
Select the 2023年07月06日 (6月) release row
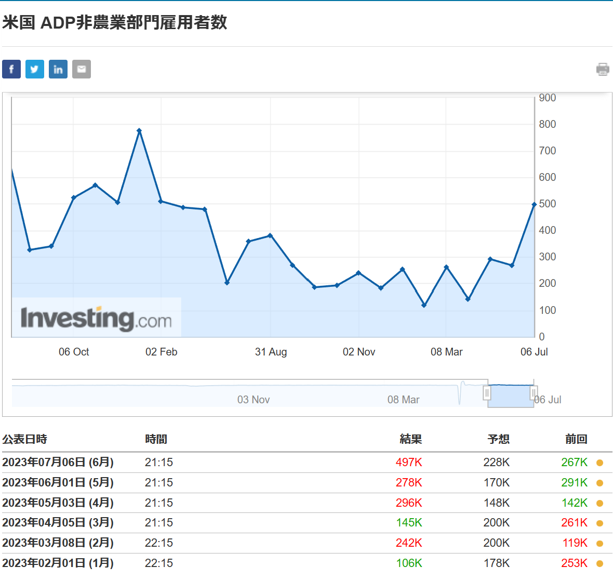[x=58, y=462]
